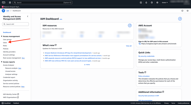Viewport: 191px width, 105px height.
Task: Open Resource analysis in the sidebar
Action: (11, 68)
